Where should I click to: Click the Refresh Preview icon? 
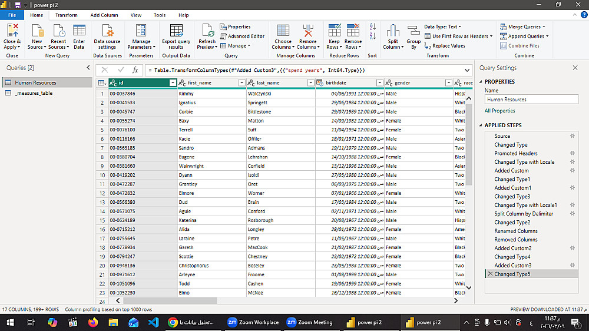tap(207, 31)
